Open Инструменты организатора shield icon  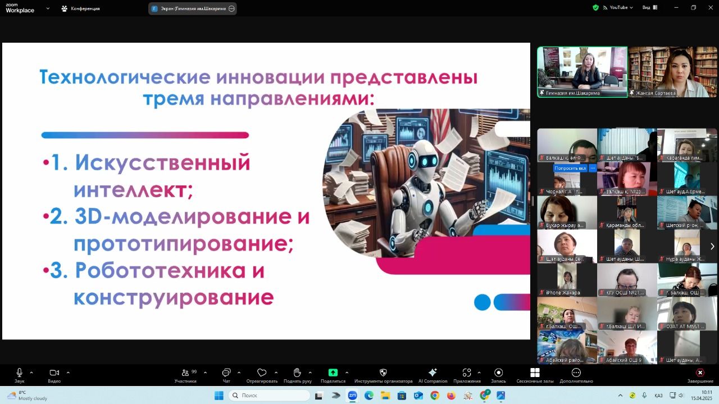[x=383, y=374]
